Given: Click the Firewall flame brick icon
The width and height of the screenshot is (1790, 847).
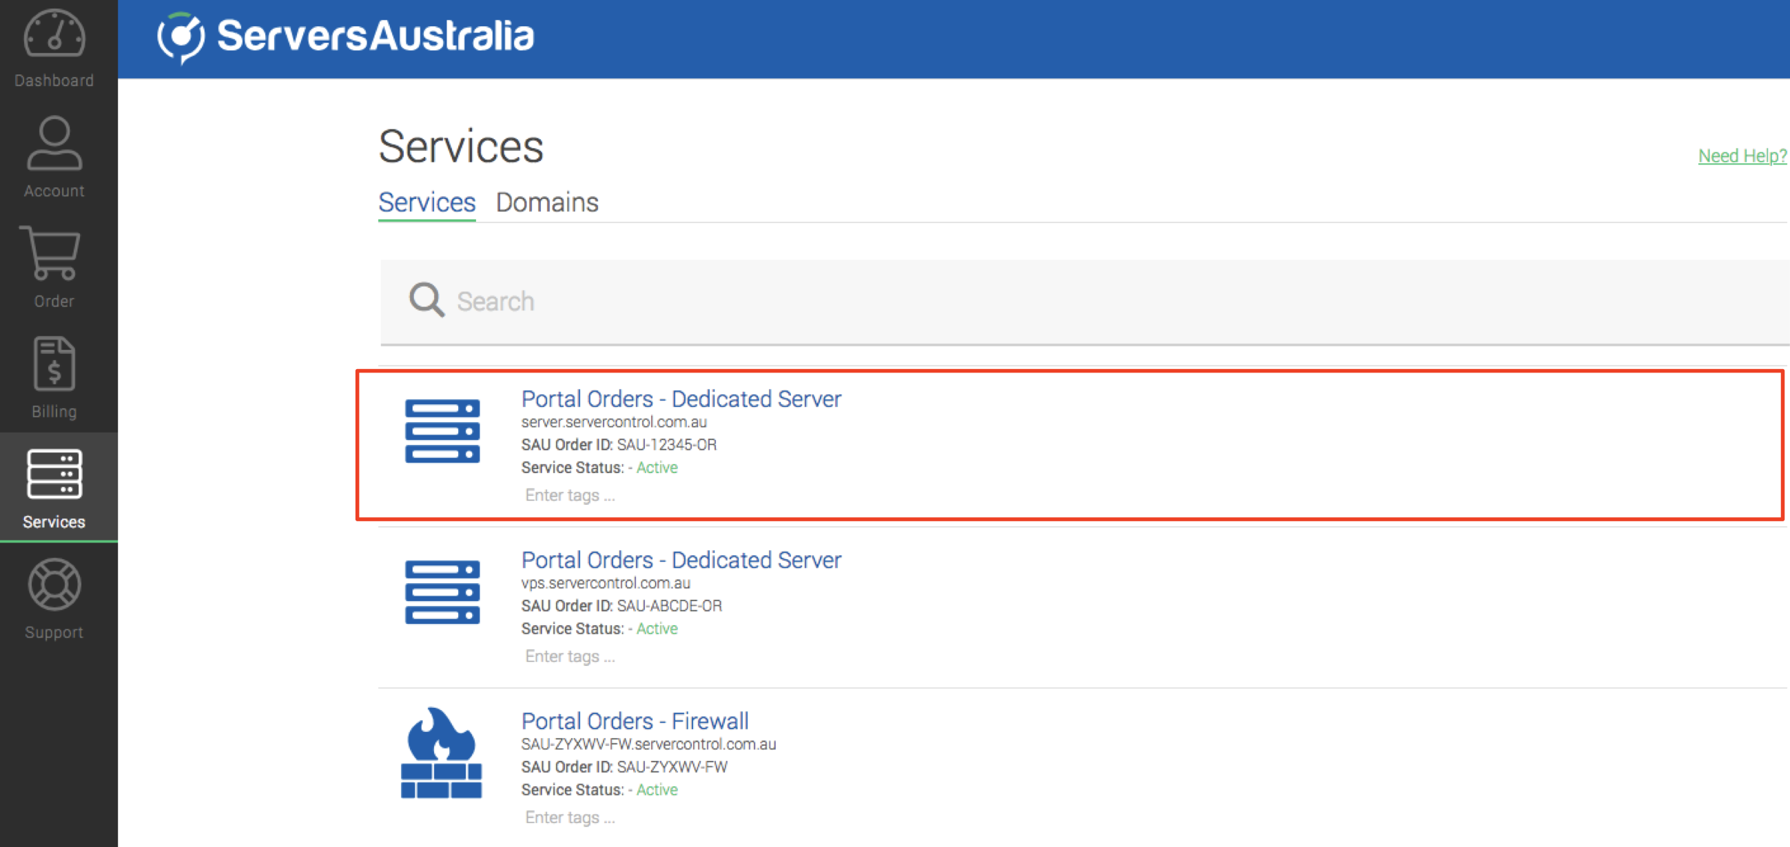Looking at the screenshot, I should click(x=442, y=753).
